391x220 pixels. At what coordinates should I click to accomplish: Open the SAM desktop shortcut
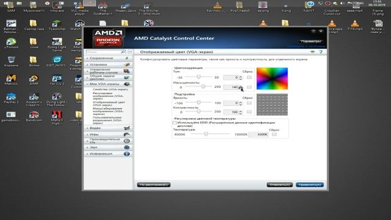[11, 7]
